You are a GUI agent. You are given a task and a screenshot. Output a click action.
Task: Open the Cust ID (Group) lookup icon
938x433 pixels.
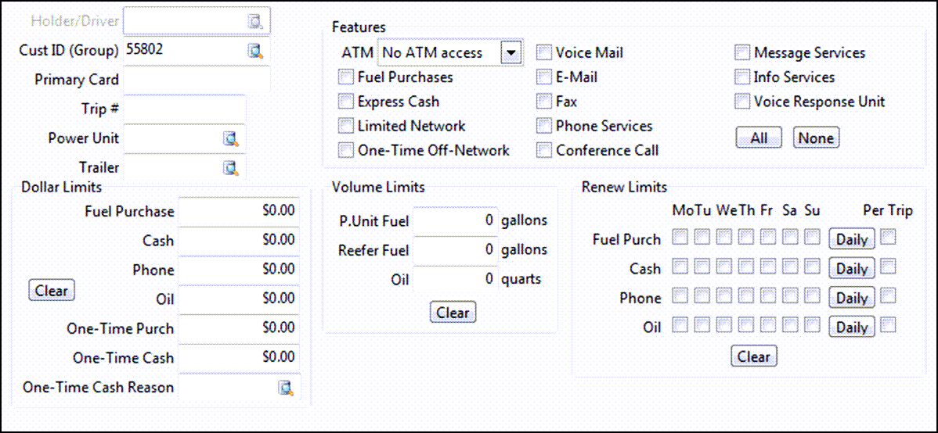point(255,51)
